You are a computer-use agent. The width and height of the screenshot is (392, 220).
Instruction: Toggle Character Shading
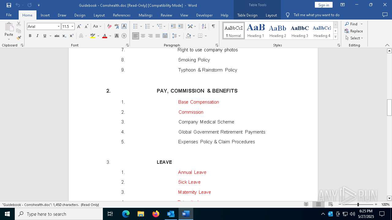pos(117,36)
